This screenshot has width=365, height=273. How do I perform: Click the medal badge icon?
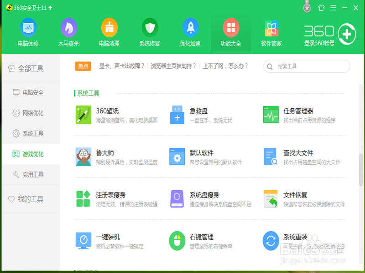pos(307,7)
